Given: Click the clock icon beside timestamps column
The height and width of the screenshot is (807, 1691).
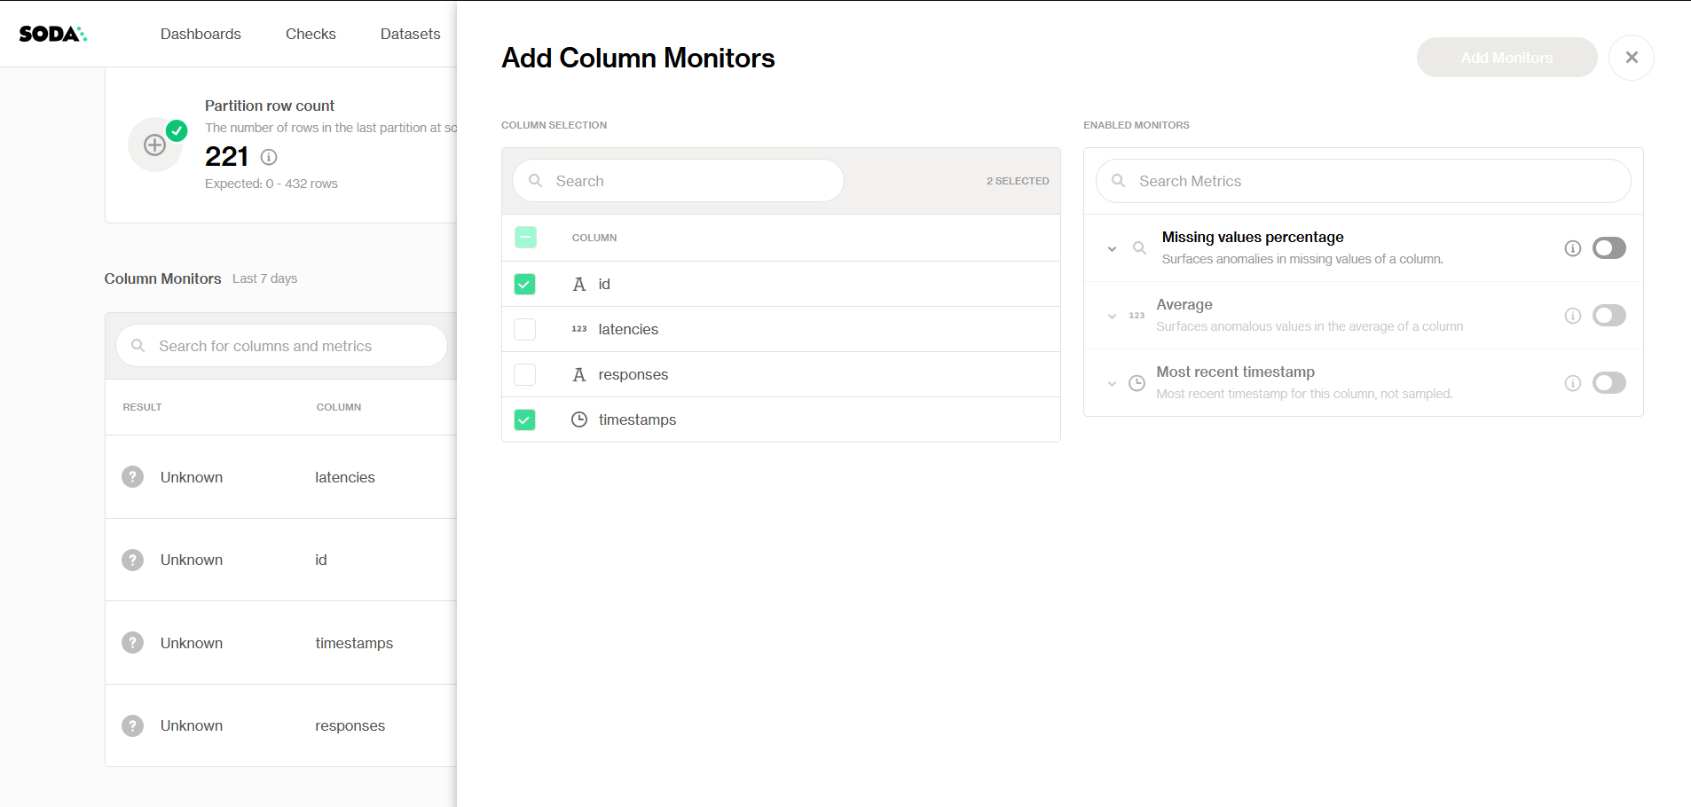Looking at the screenshot, I should click(579, 419).
